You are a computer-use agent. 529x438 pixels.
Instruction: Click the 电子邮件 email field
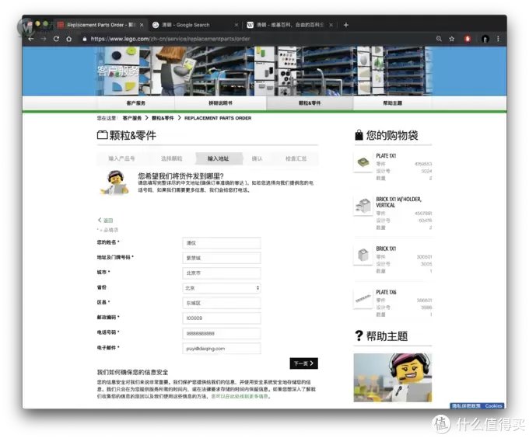pyautogui.click(x=222, y=349)
